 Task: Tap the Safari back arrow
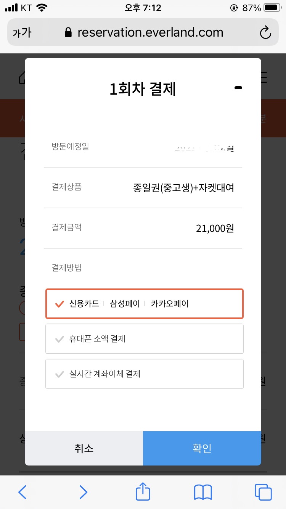point(22,492)
